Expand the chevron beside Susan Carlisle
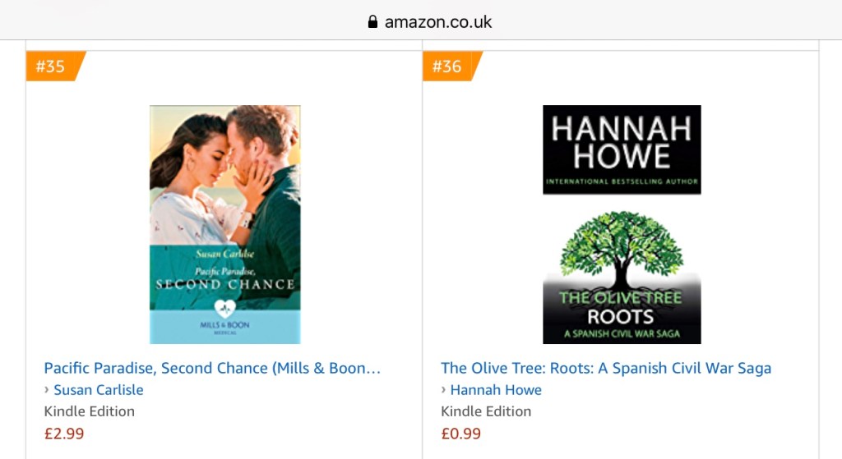Screen dimensions: 842x459 47,390
